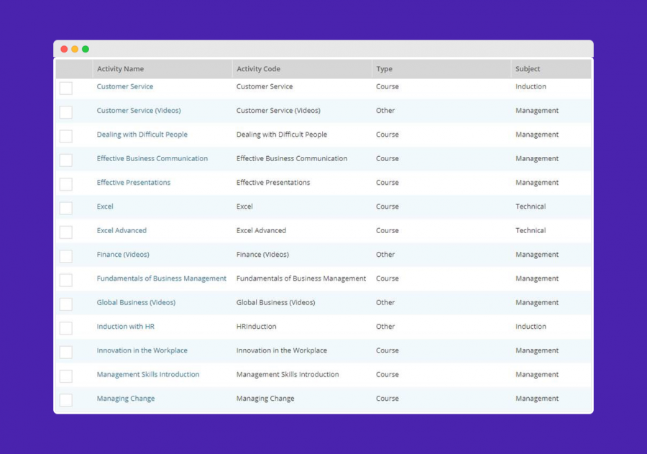This screenshot has width=647, height=454.
Task: Check the Global Business (Videos) checkbox
Action: [x=66, y=304]
